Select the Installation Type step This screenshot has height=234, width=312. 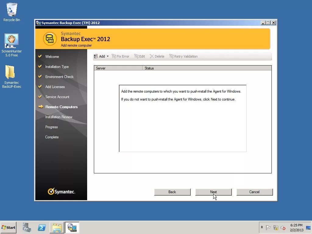coord(57,67)
